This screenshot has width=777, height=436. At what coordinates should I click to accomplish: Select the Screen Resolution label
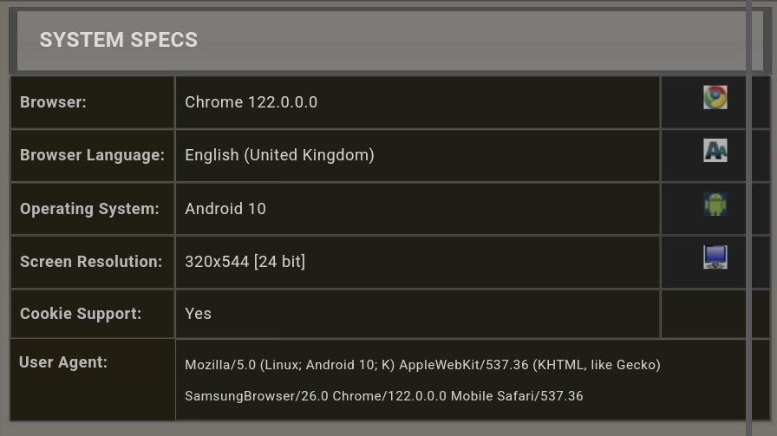[91, 262]
